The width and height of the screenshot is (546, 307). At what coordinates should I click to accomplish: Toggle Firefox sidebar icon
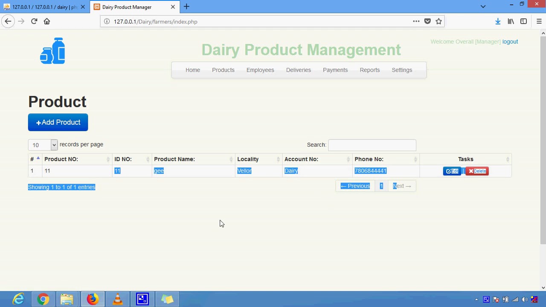(x=523, y=21)
